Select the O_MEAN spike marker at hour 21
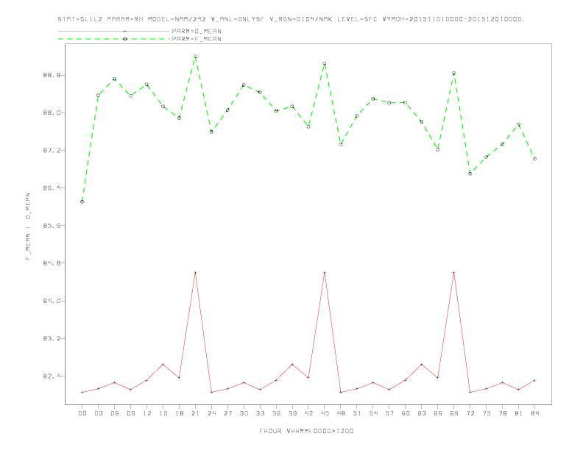Image resolution: width=583 pixels, height=450 pixels. pos(195,273)
